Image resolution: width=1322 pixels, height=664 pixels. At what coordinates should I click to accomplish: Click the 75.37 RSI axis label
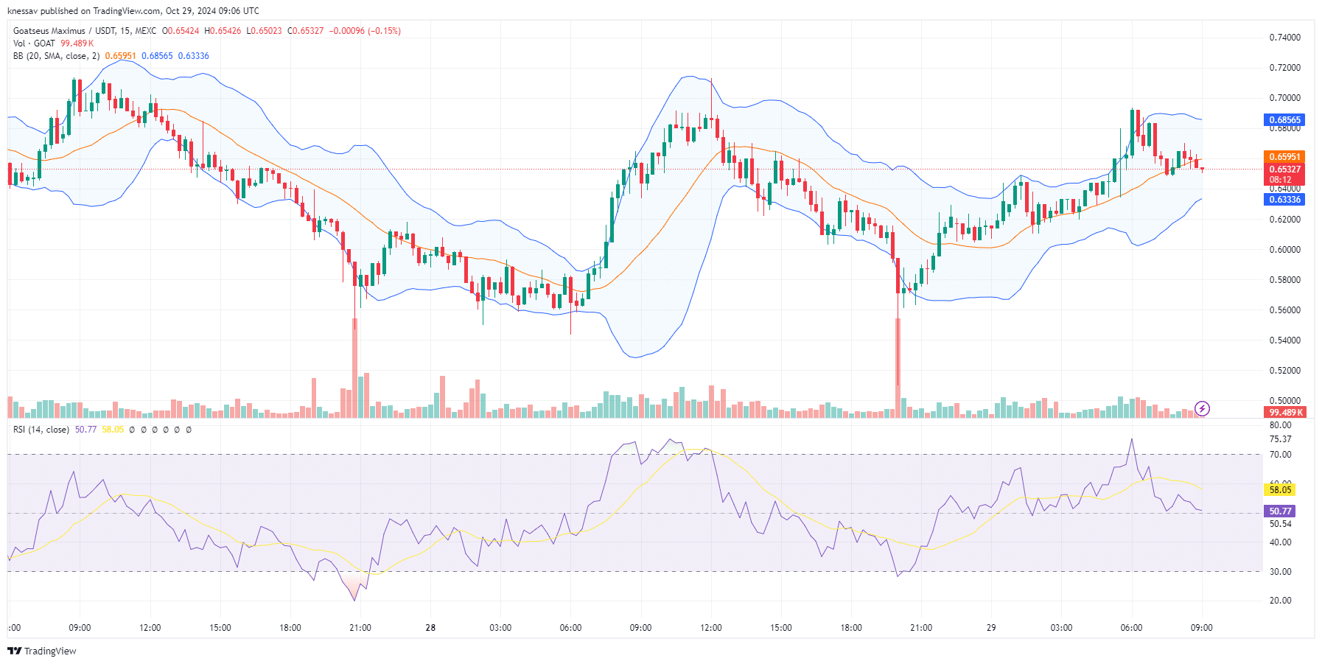coord(1280,439)
